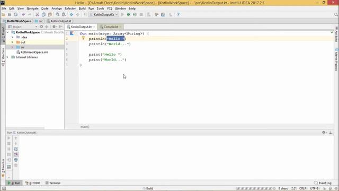Click the Kotlin run gutter icon on line 1
339x191 pixels.
click(x=72, y=33)
